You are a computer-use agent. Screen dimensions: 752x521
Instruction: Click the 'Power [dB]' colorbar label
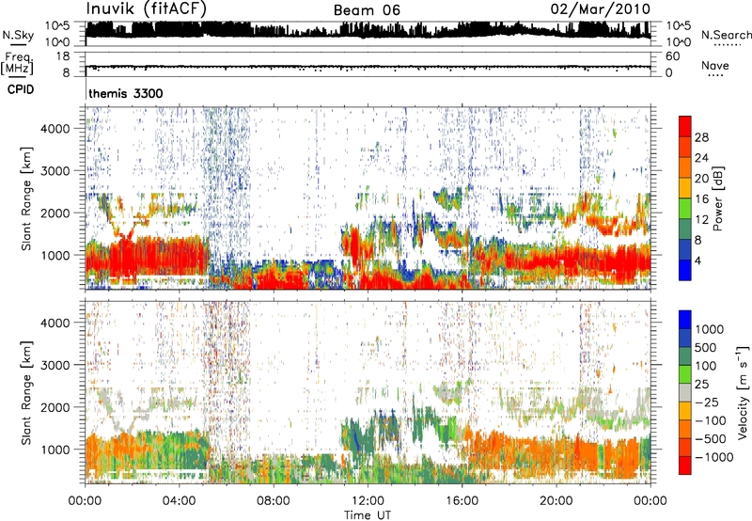point(717,198)
